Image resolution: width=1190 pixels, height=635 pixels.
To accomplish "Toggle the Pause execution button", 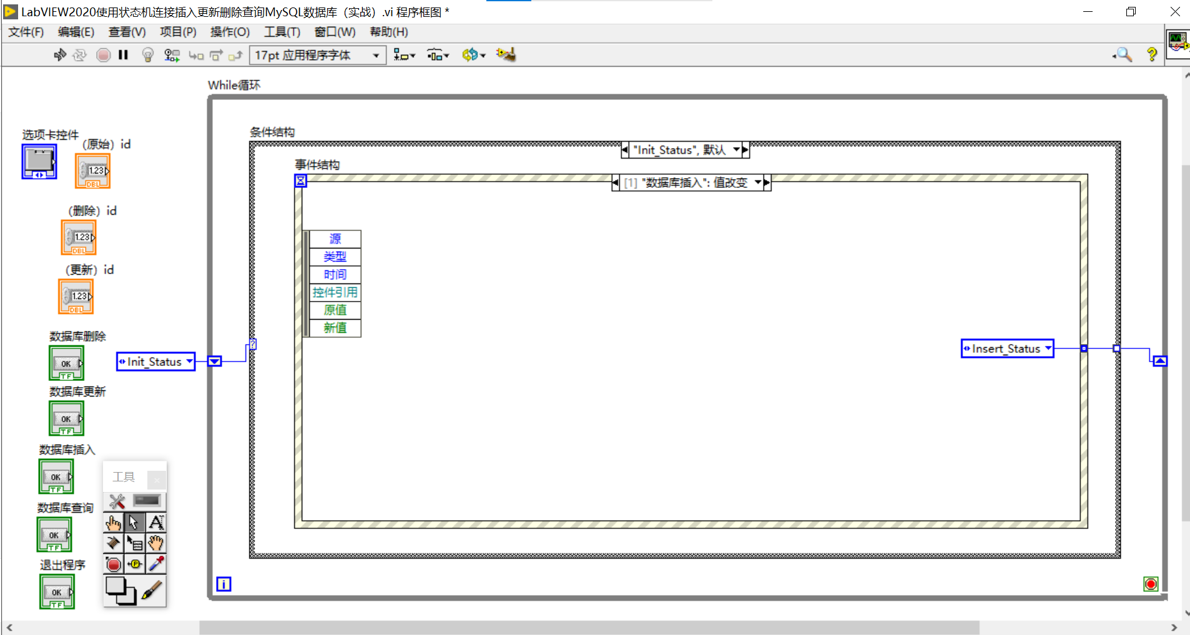I will pos(123,55).
